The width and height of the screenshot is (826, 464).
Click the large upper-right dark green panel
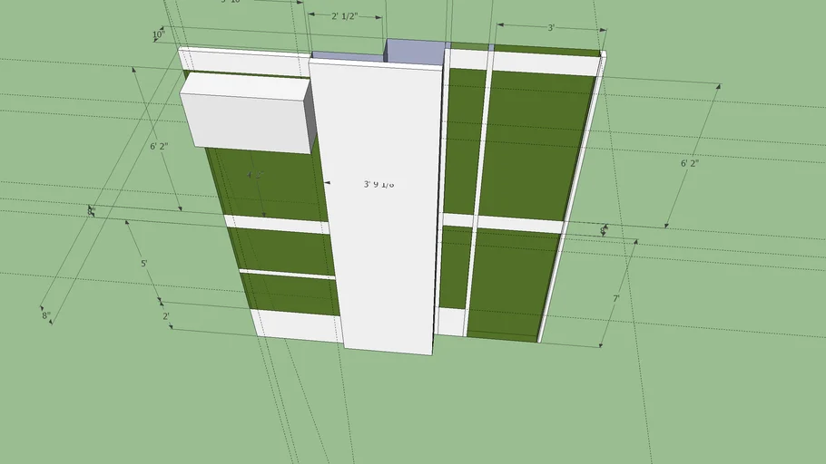[x=534, y=145]
